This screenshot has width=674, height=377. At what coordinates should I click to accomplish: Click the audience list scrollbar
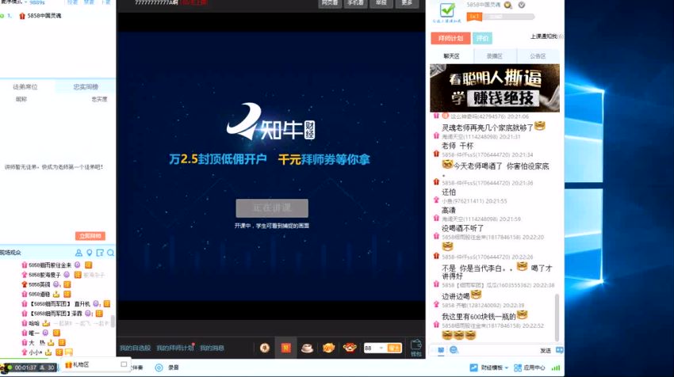click(x=113, y=322)
